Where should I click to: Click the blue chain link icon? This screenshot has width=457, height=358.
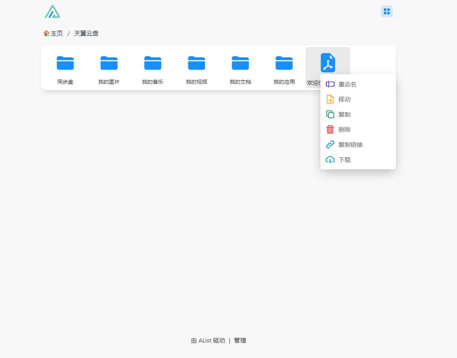point(330,144)
